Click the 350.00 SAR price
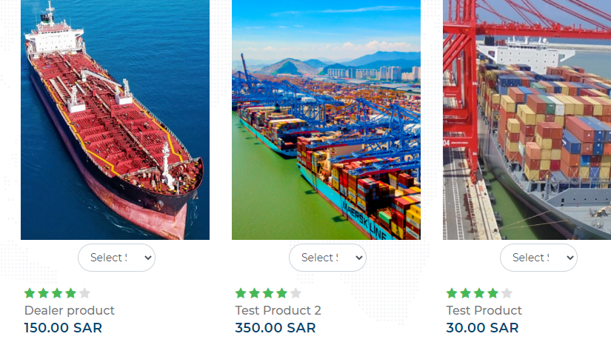 point(276,327)
